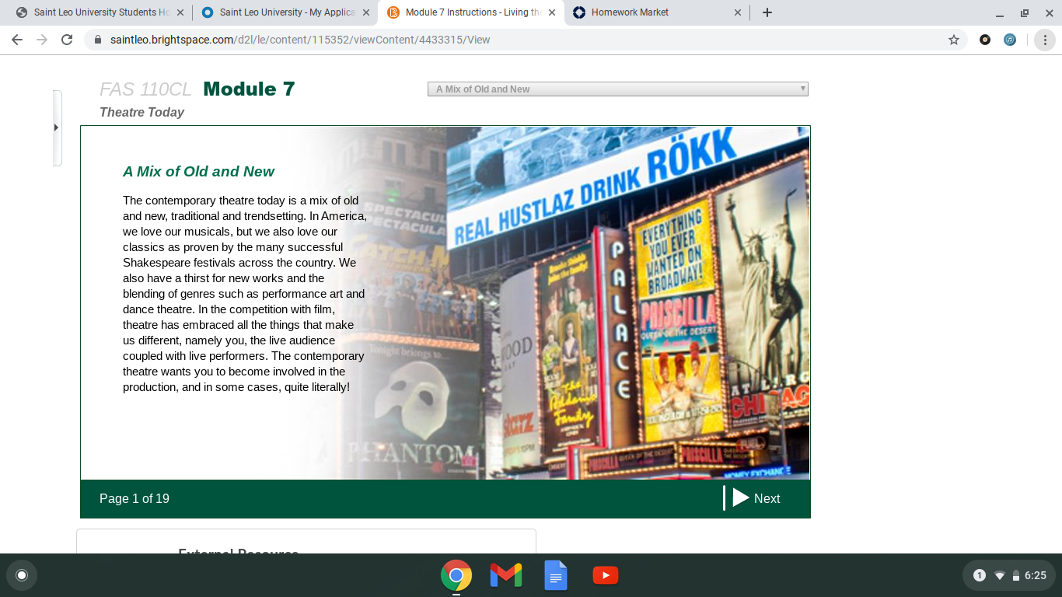1062x597 pixels.
Task: Click the 'Theatre Today' subtitle
Action: click(x=142, y=112)
